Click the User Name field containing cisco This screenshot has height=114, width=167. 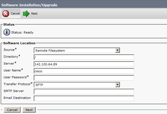click(x=84, y=71)
